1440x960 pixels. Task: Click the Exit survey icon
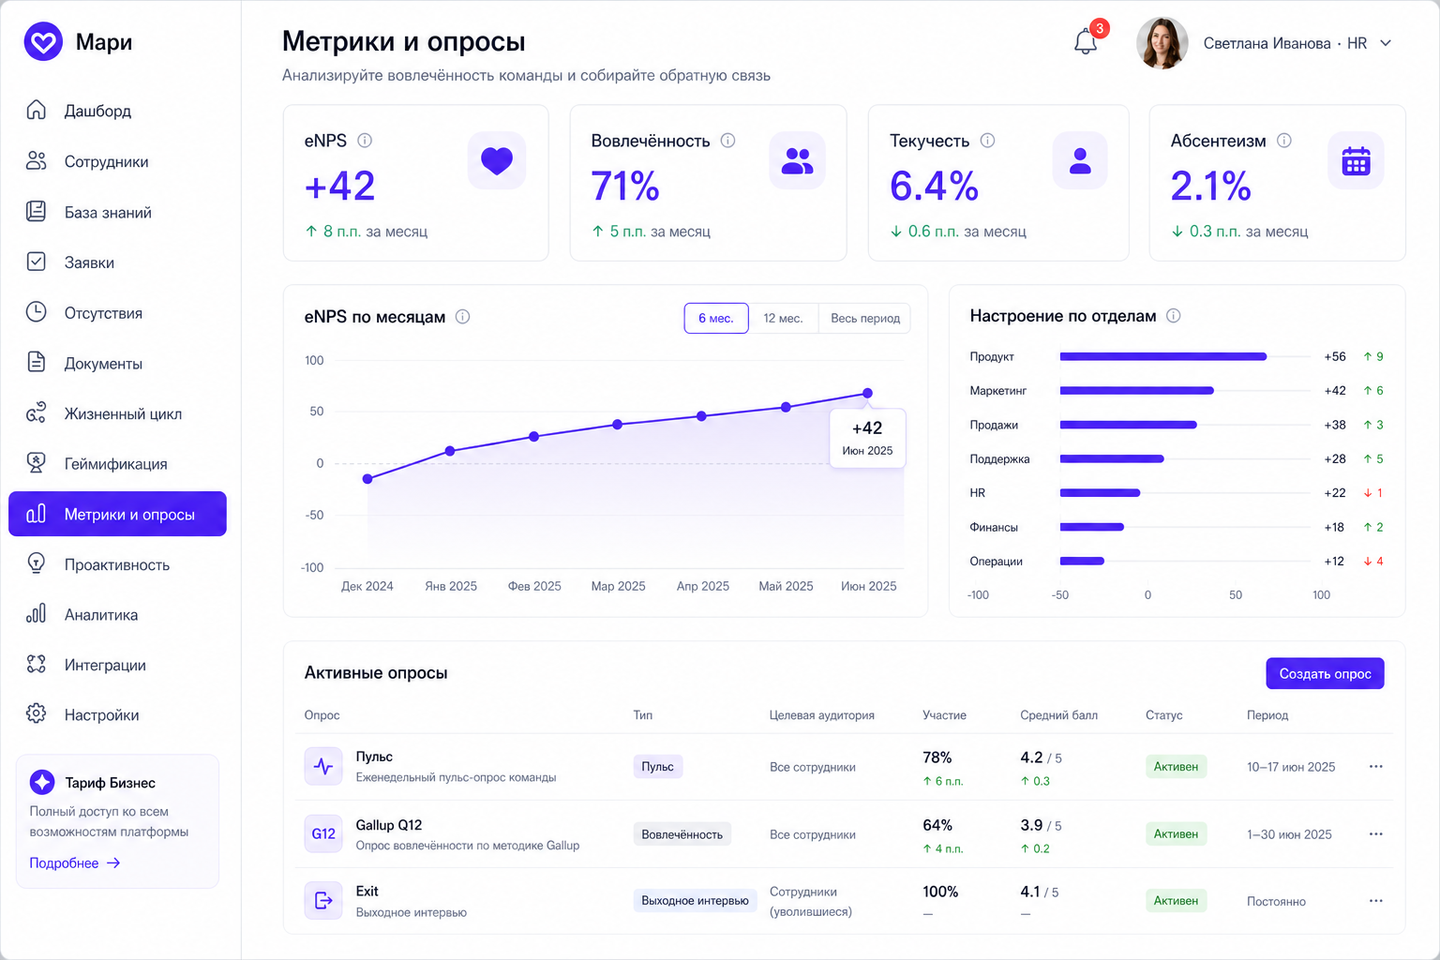(323, 900)
